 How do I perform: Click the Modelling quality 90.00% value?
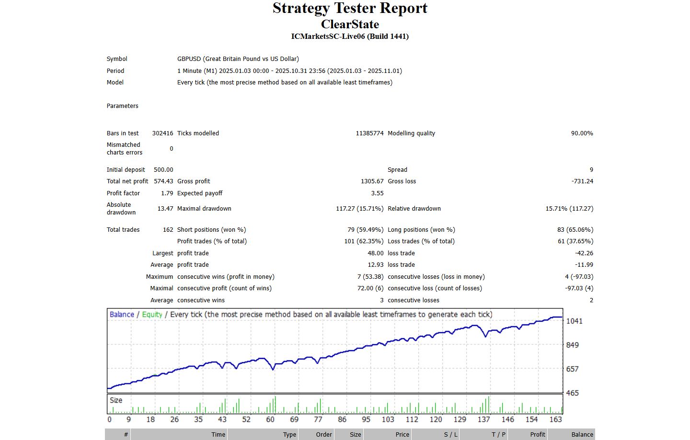[x=582, y=133]
